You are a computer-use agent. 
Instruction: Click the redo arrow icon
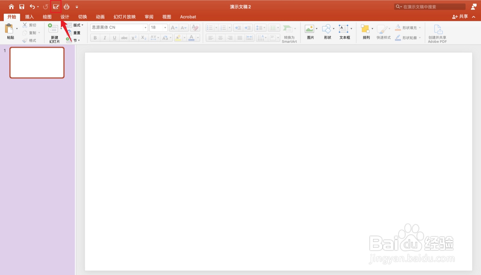click(x=45, y=7)
